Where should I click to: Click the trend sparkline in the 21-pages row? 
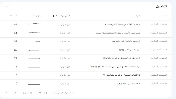pyautogui.click(x=34, y=59)
